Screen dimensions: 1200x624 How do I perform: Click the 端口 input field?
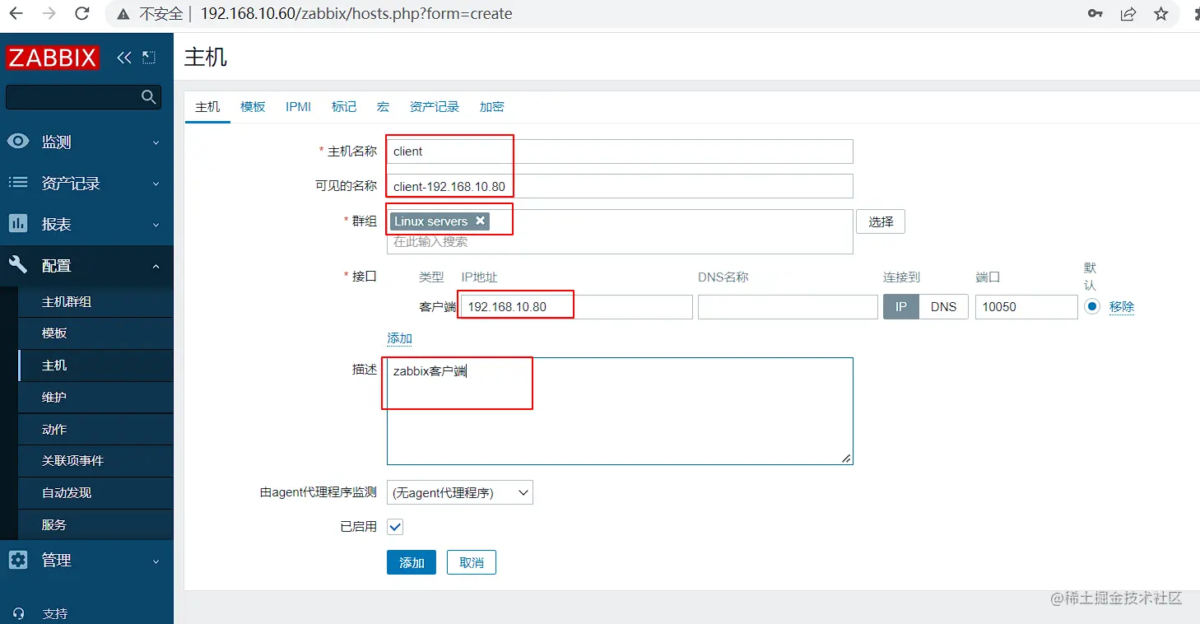point(1026,307)
